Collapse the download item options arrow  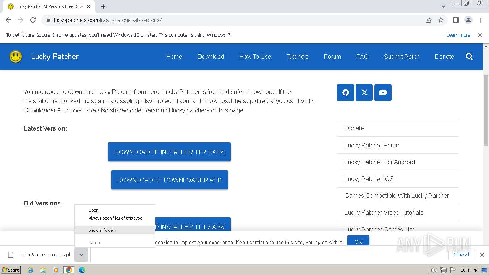(x=81, y=255)
